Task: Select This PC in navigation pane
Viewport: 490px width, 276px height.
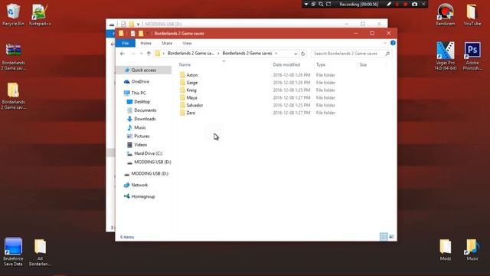Action: pyautogui.click(x=139, y=93)
